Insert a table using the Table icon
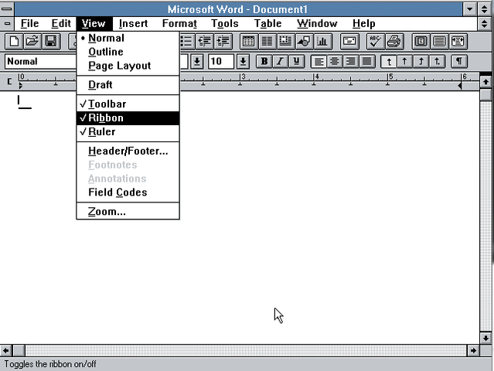The height and width of the screenshot is (371, 494). tap(249, 41)
